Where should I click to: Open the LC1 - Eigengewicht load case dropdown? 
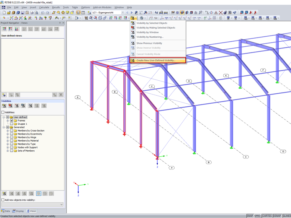(x=123, y=13)
